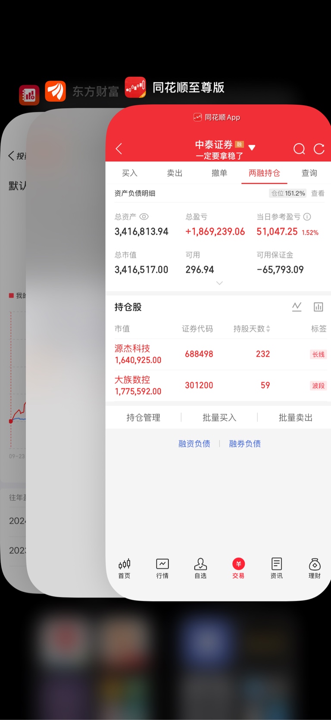Open the holdings bar chart icon

319,307
